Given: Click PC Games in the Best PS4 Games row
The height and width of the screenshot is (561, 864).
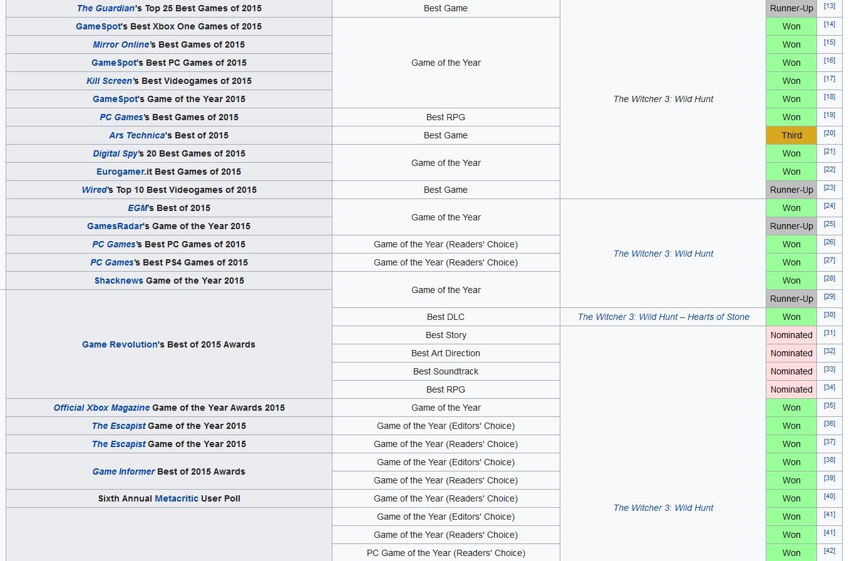Looking at the screenshot, I should (x=112, y=262).
